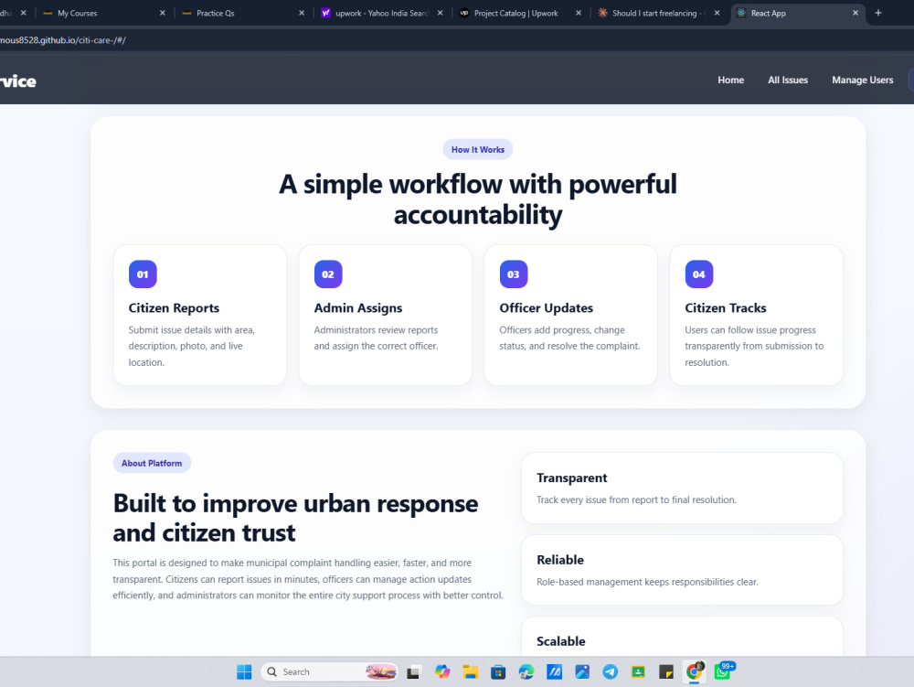Screen dimensions: 914x687
Task: Open WhatsApp from the taskbar
Action: pos(723,671)
